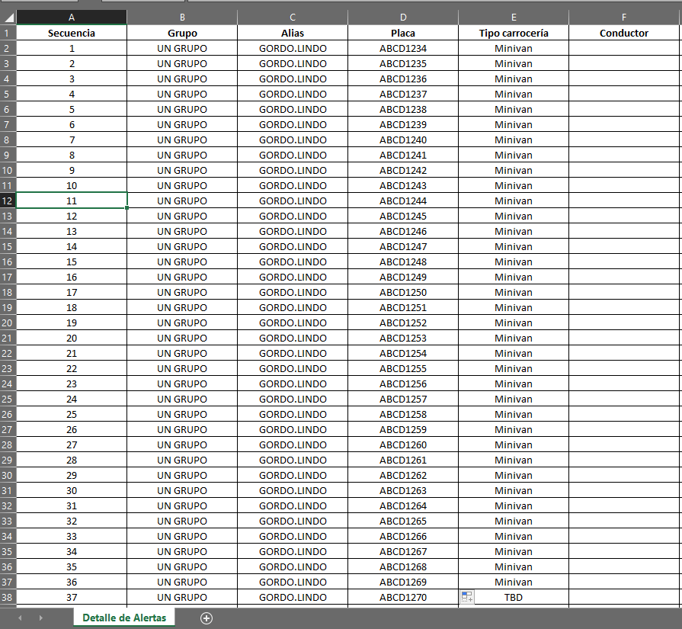
Task: Select column D header
Action: point(403,18)
